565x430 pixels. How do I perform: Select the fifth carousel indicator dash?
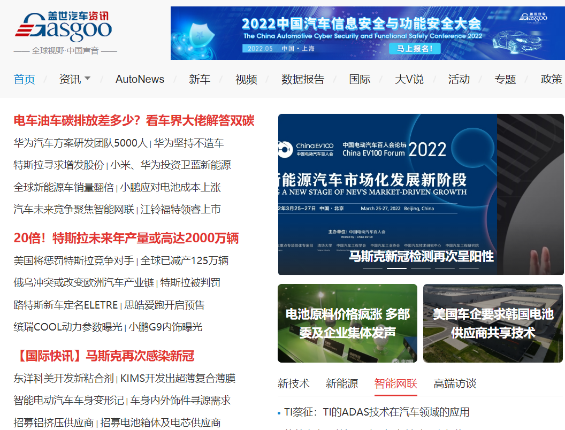pos(469,268)
